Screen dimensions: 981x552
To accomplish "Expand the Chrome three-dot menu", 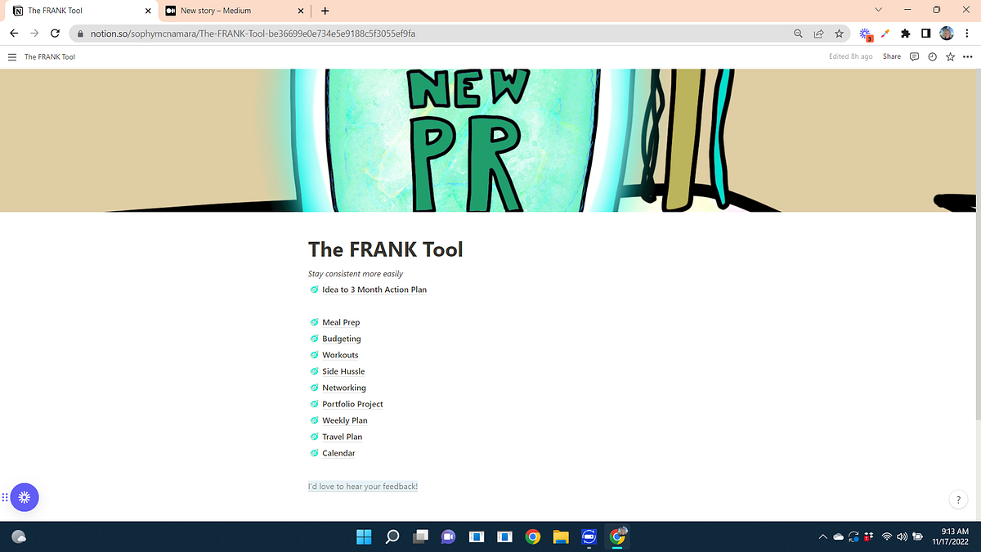I will pos(967,34).
